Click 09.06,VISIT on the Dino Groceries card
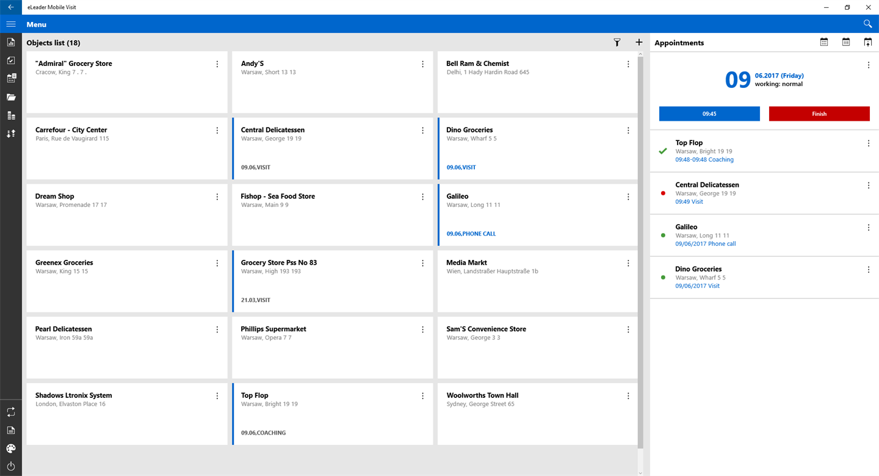 (461, 167)
